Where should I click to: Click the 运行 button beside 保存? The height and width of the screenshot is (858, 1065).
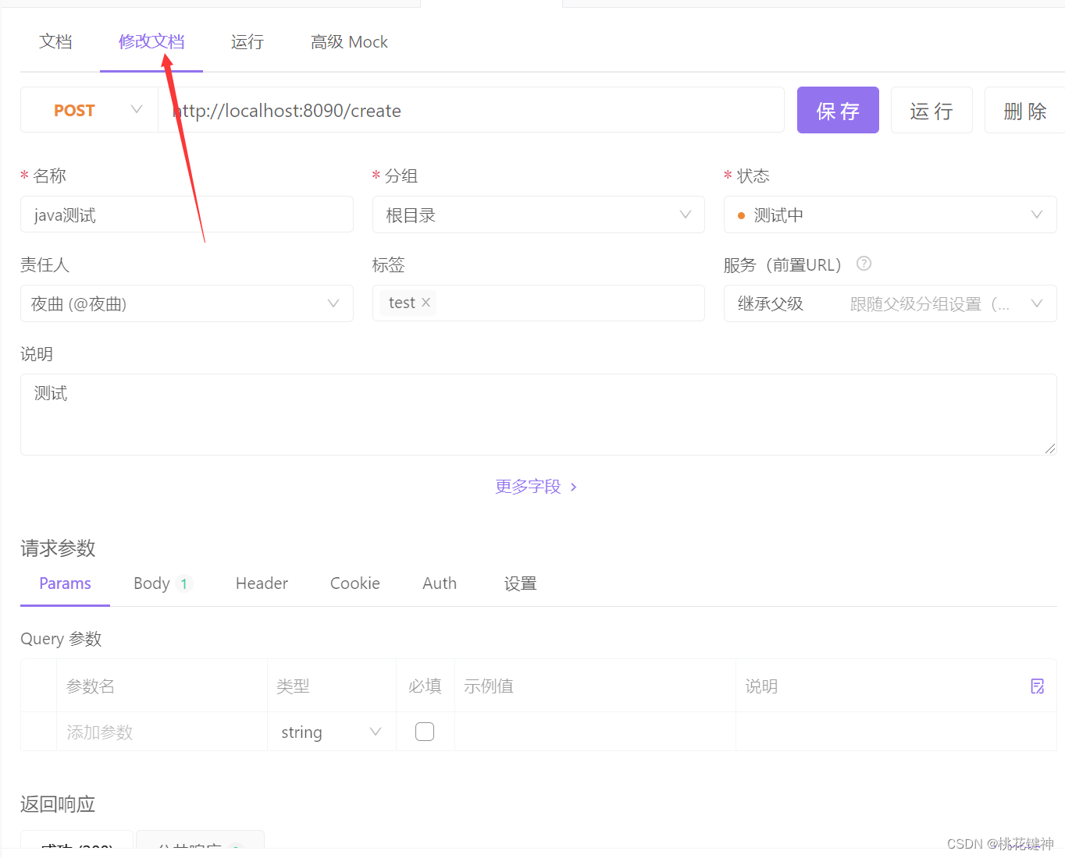coord(931,110)
